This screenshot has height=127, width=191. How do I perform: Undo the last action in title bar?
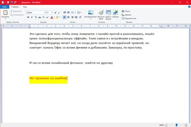coord(12,2)
